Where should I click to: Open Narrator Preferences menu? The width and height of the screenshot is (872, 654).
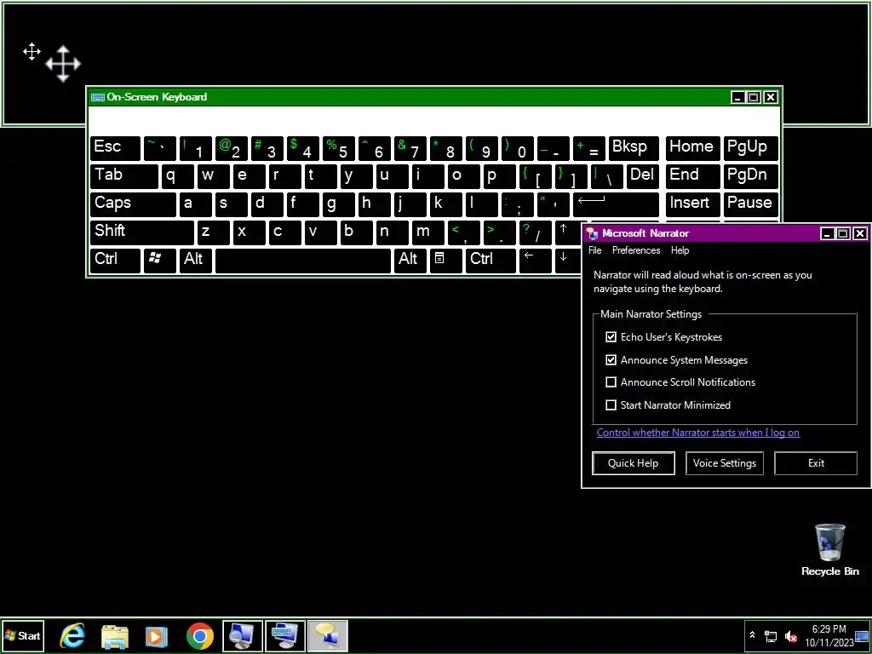(636, 251)
